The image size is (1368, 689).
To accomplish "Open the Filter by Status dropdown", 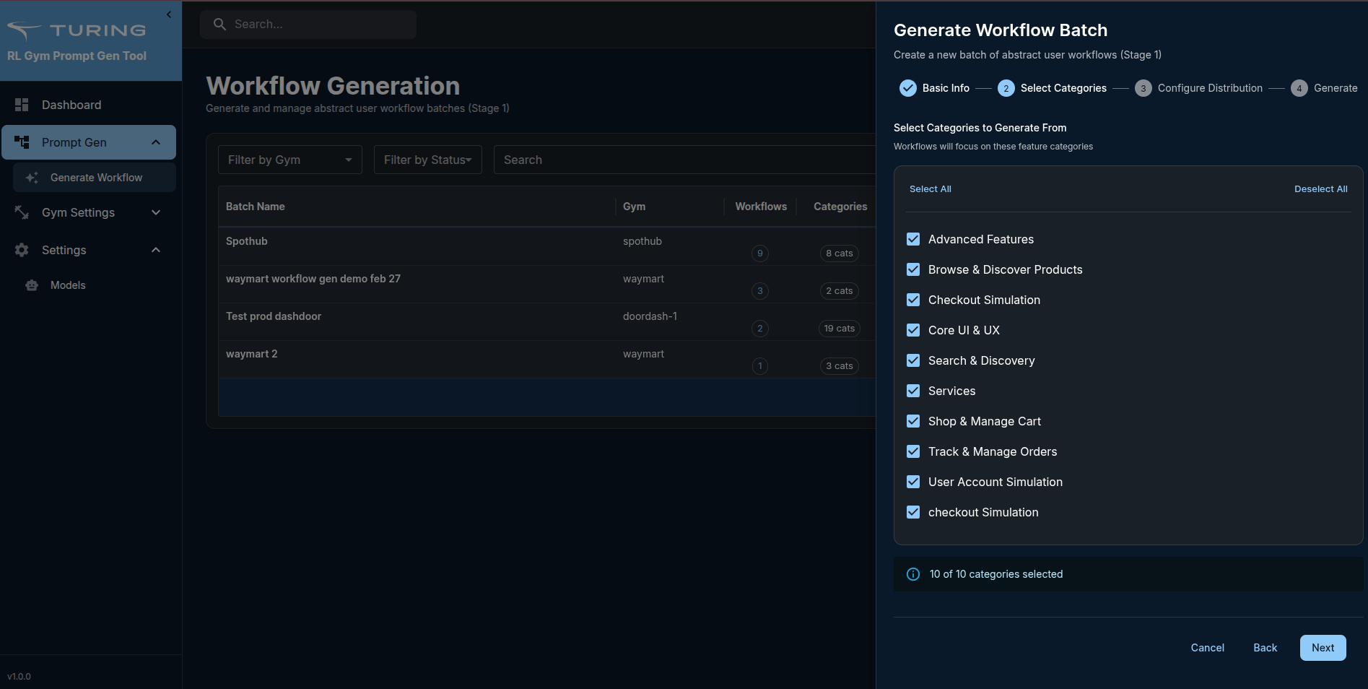I will (427, 160).
